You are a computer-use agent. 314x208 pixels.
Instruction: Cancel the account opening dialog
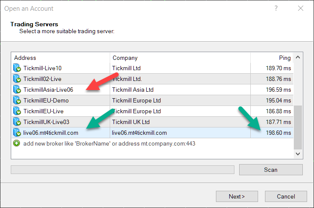(286, 196)
